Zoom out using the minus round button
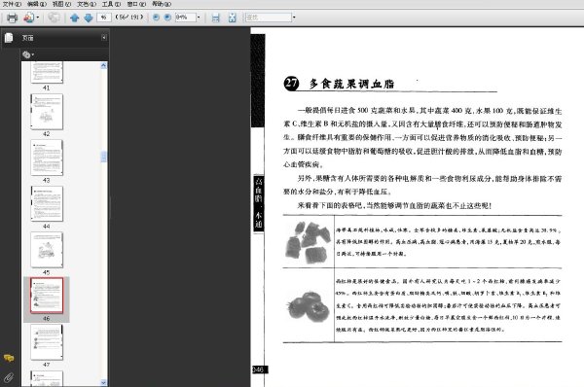 (156, 18)
